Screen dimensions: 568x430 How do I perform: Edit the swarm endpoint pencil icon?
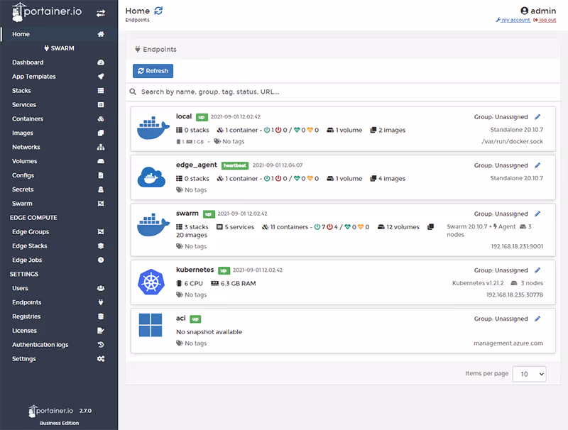(x=537, y=214)
